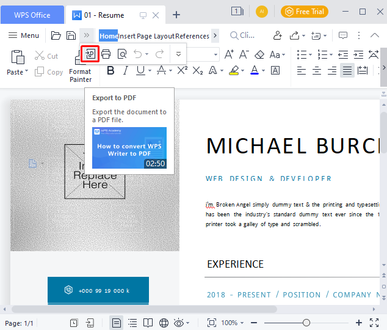This screenshot has width=387, height=330.
Task: Zoom in with the plus button
Action: point(359,323)
